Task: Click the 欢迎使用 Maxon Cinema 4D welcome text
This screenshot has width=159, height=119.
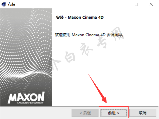Action: point(89,35)
